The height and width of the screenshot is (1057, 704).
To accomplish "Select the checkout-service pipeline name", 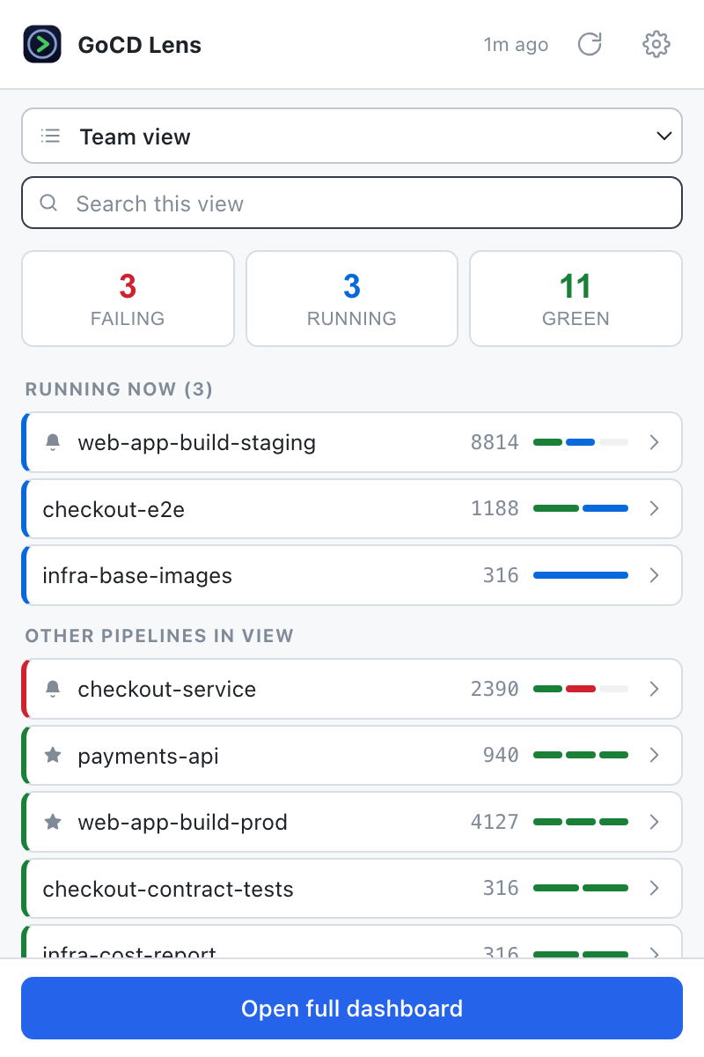I will (167, 689).
